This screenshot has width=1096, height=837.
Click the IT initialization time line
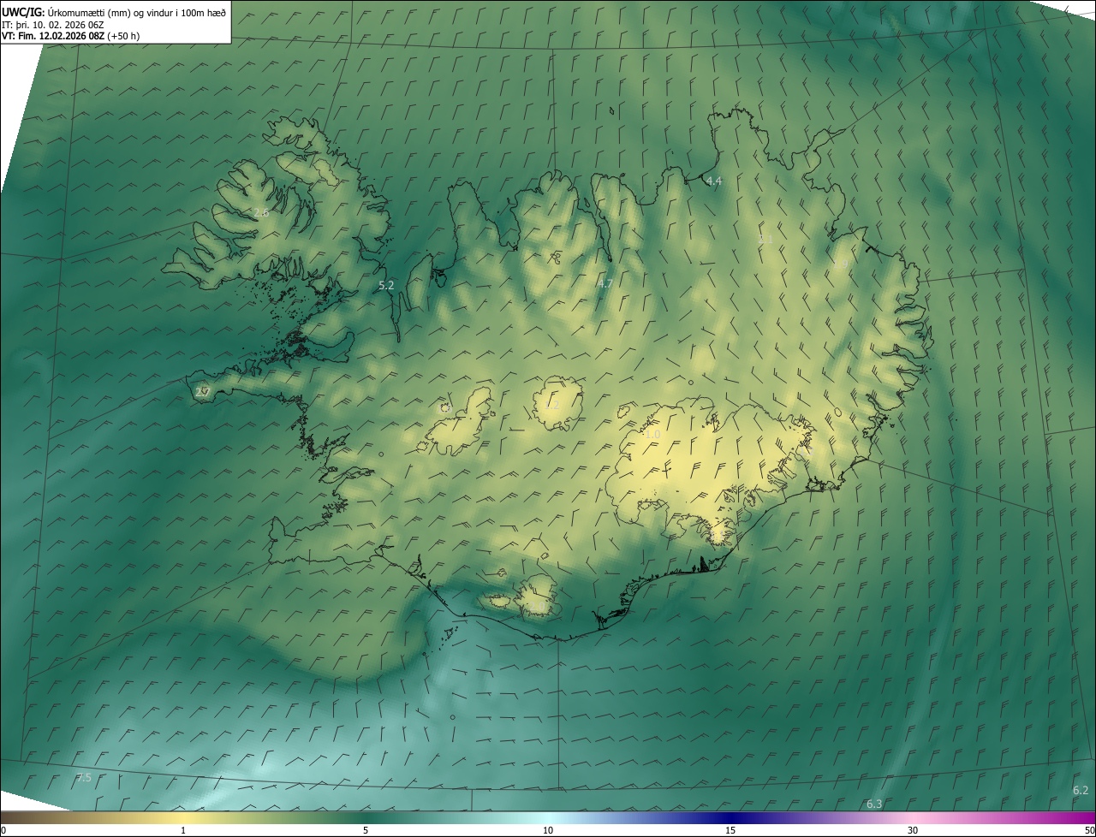[x=53, y=24]
